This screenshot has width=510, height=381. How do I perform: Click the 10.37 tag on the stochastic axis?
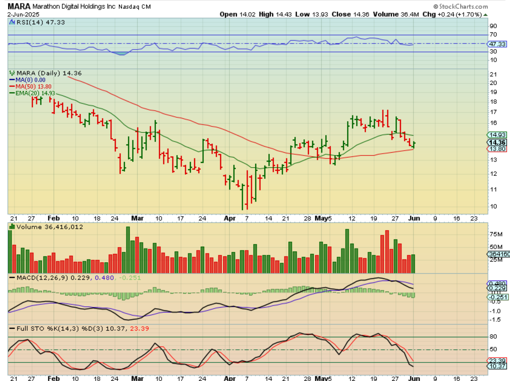point(497,366)
